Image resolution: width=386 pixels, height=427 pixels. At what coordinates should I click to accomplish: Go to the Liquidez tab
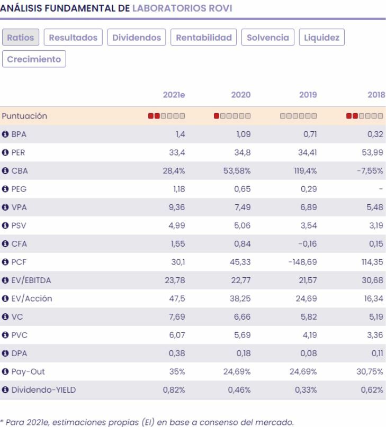(322, 38)
